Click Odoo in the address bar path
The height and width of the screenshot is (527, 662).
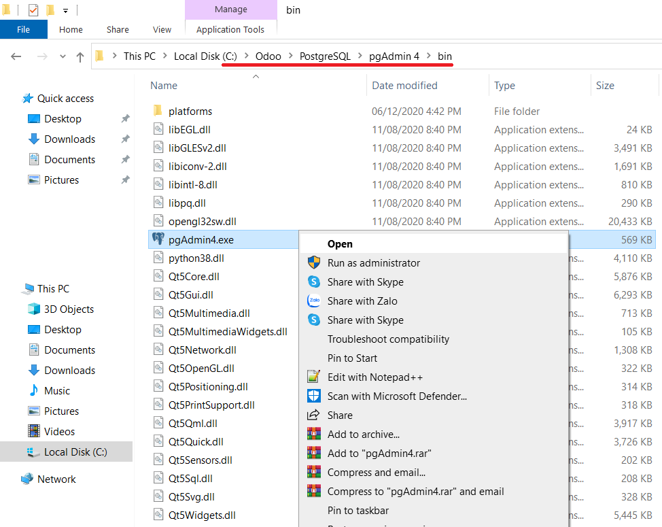click(x=268, y=56)
